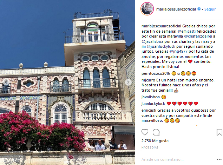View mjcurro commenter profile
223x165 pixels.
[148, 80]
